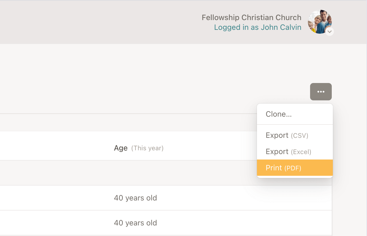The image size is (367, 236).
Task: Click the empty white space right of Clone...
Action: (314, 114)
